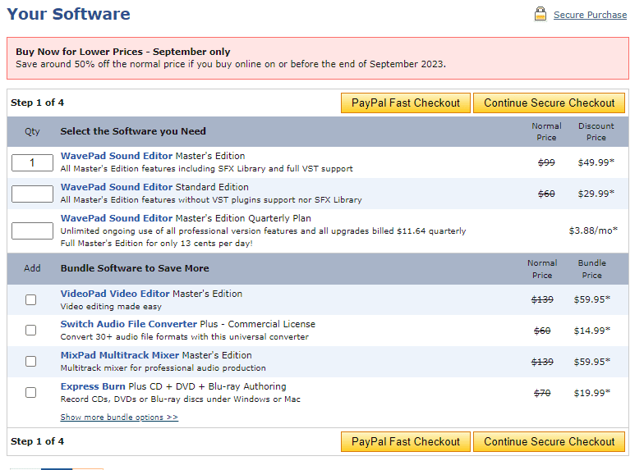Click the 'Bundle Software to Save More' header

(135, 268)
